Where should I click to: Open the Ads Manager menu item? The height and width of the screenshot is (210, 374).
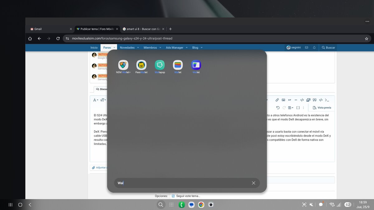[x=175, y=48]
